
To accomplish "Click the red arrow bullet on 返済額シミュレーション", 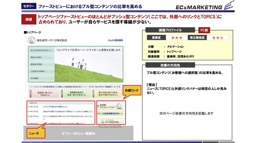I will click(98, 106).
